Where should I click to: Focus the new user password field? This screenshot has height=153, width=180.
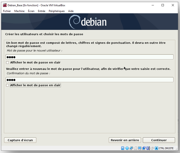[90, 57]
